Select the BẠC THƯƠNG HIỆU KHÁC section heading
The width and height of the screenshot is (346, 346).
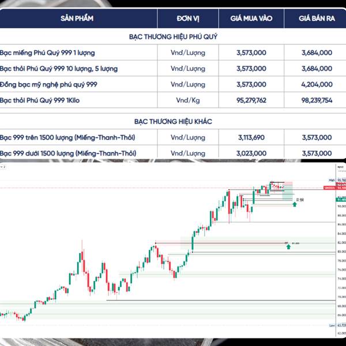tap(173, 121)
